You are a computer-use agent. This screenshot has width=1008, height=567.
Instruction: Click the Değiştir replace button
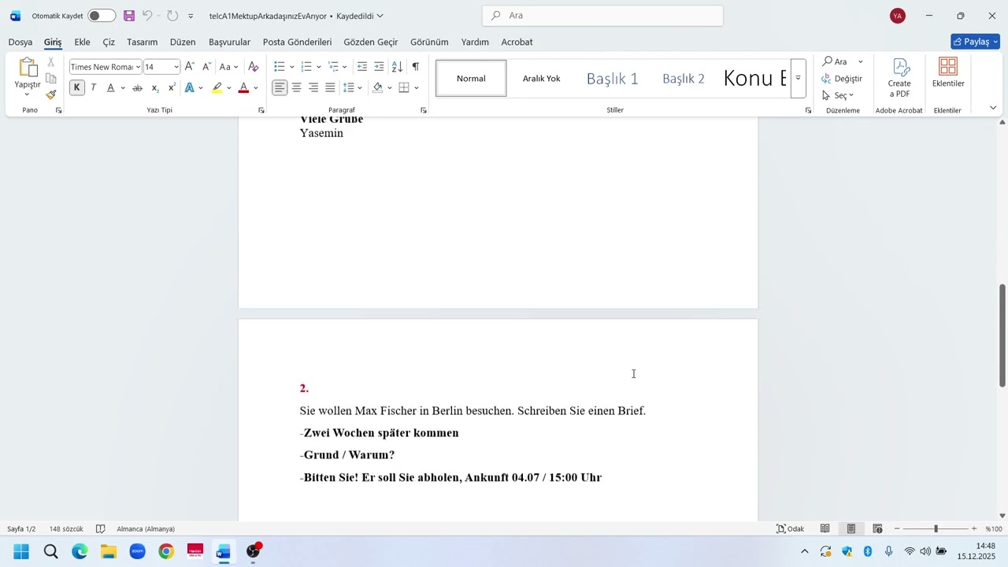click(x=842, y=79)
